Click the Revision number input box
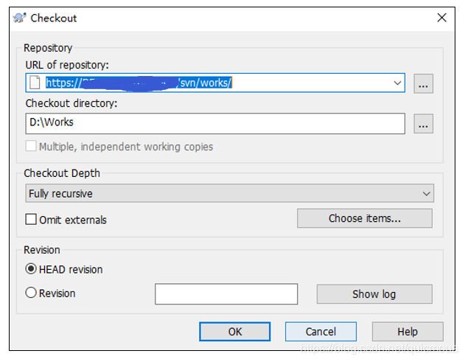Viewport: 465px width, 362px height. coord(226,293)
